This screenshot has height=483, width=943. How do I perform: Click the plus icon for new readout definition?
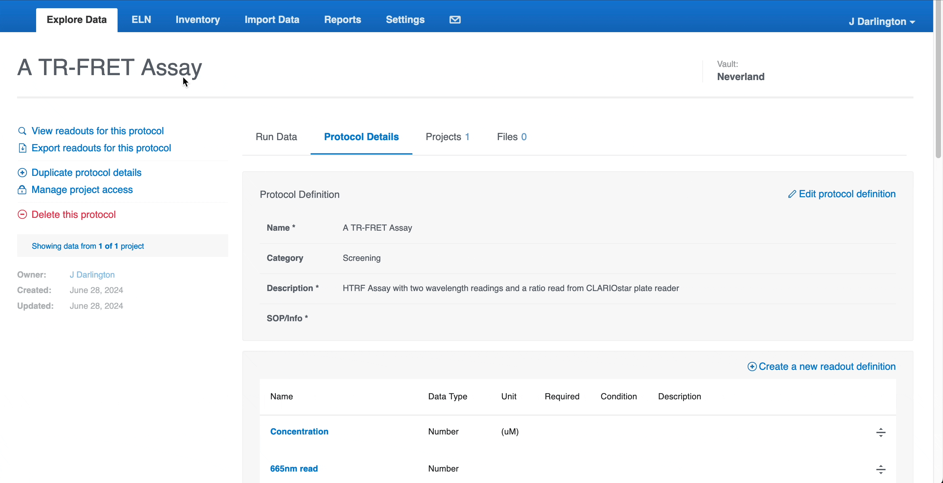pyautogui.click(x=752, y=367)
